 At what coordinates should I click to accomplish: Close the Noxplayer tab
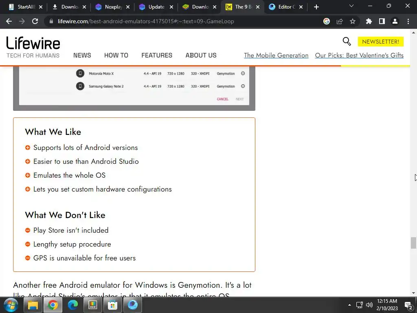[127, 7]
